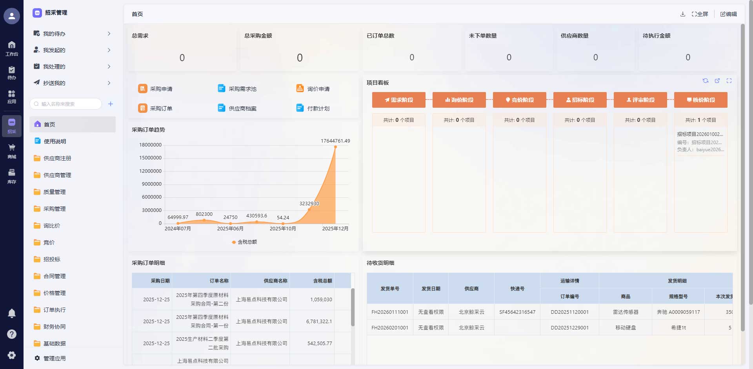The width and height of the screenshot is (753, 369).
Task: Open 招投标 folder
Action: (x=73, y=259)
